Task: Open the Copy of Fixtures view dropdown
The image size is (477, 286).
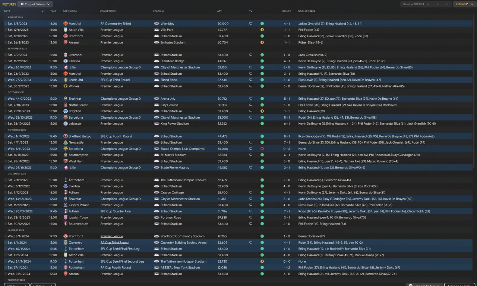Action: point(35,4)
